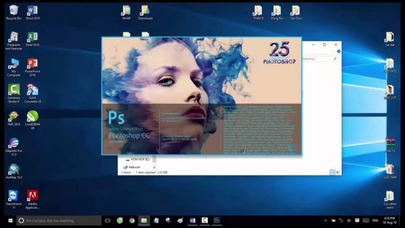405x228 pixels.
Task: Switch Explorer to the details view
Action: click(332, 172)
